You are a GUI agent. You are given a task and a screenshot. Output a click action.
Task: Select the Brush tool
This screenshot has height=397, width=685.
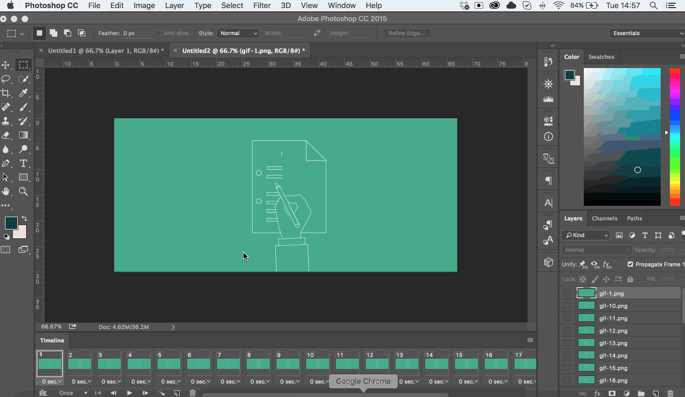(24, 107)
